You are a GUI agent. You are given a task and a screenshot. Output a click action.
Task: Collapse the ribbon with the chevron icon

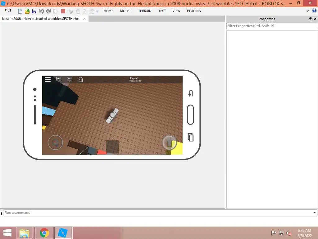[307, 11]
